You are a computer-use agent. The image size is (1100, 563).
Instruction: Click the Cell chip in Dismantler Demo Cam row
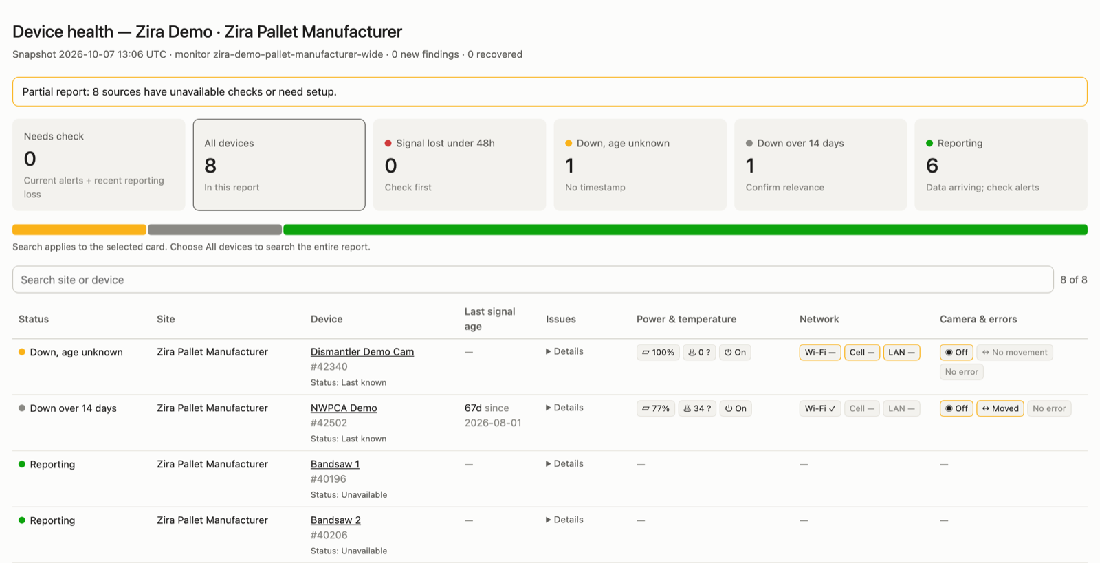tap(862, 353)
